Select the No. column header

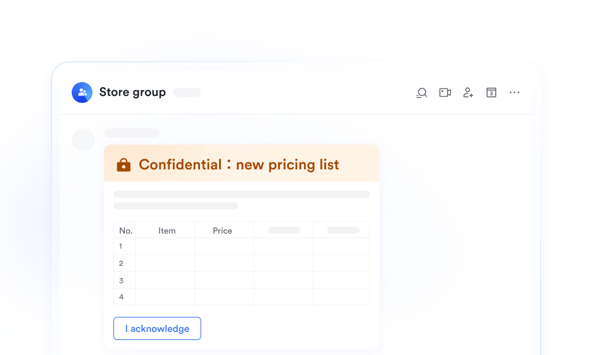coord(125,230)
